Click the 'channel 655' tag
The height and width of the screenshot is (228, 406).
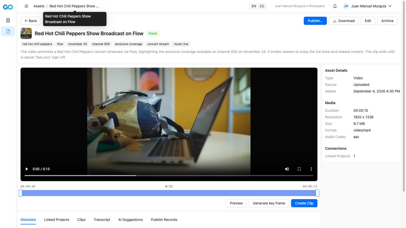pyautogui.click(x=101, y=44)
